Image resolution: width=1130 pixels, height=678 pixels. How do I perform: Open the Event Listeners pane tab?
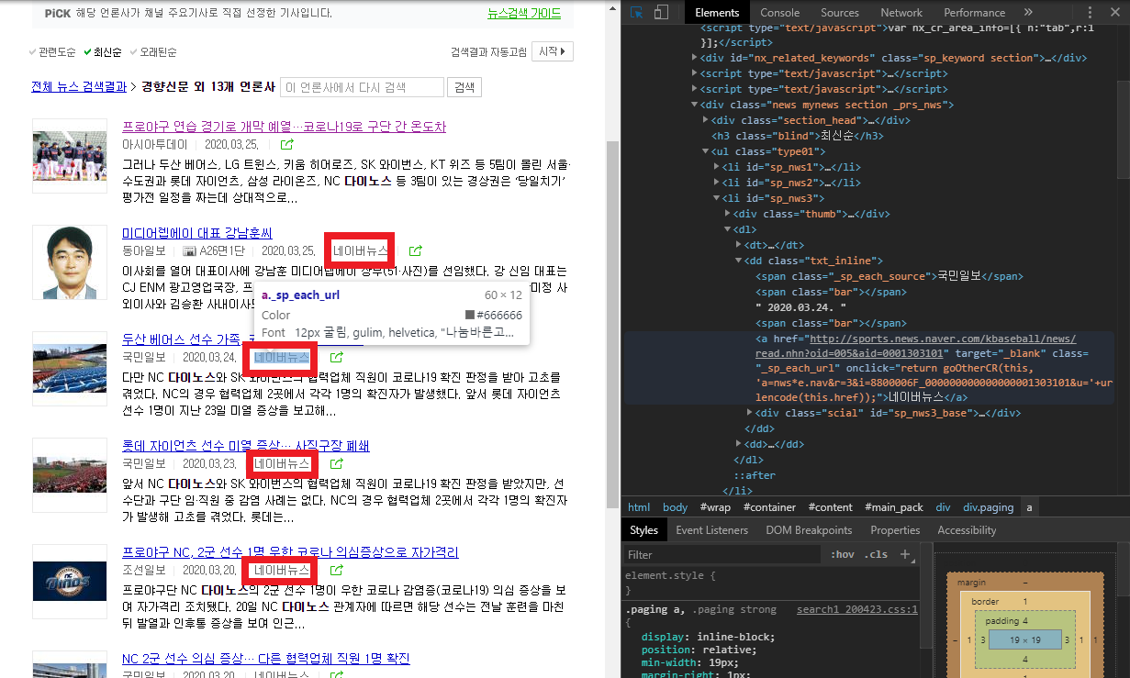[711, 530]
